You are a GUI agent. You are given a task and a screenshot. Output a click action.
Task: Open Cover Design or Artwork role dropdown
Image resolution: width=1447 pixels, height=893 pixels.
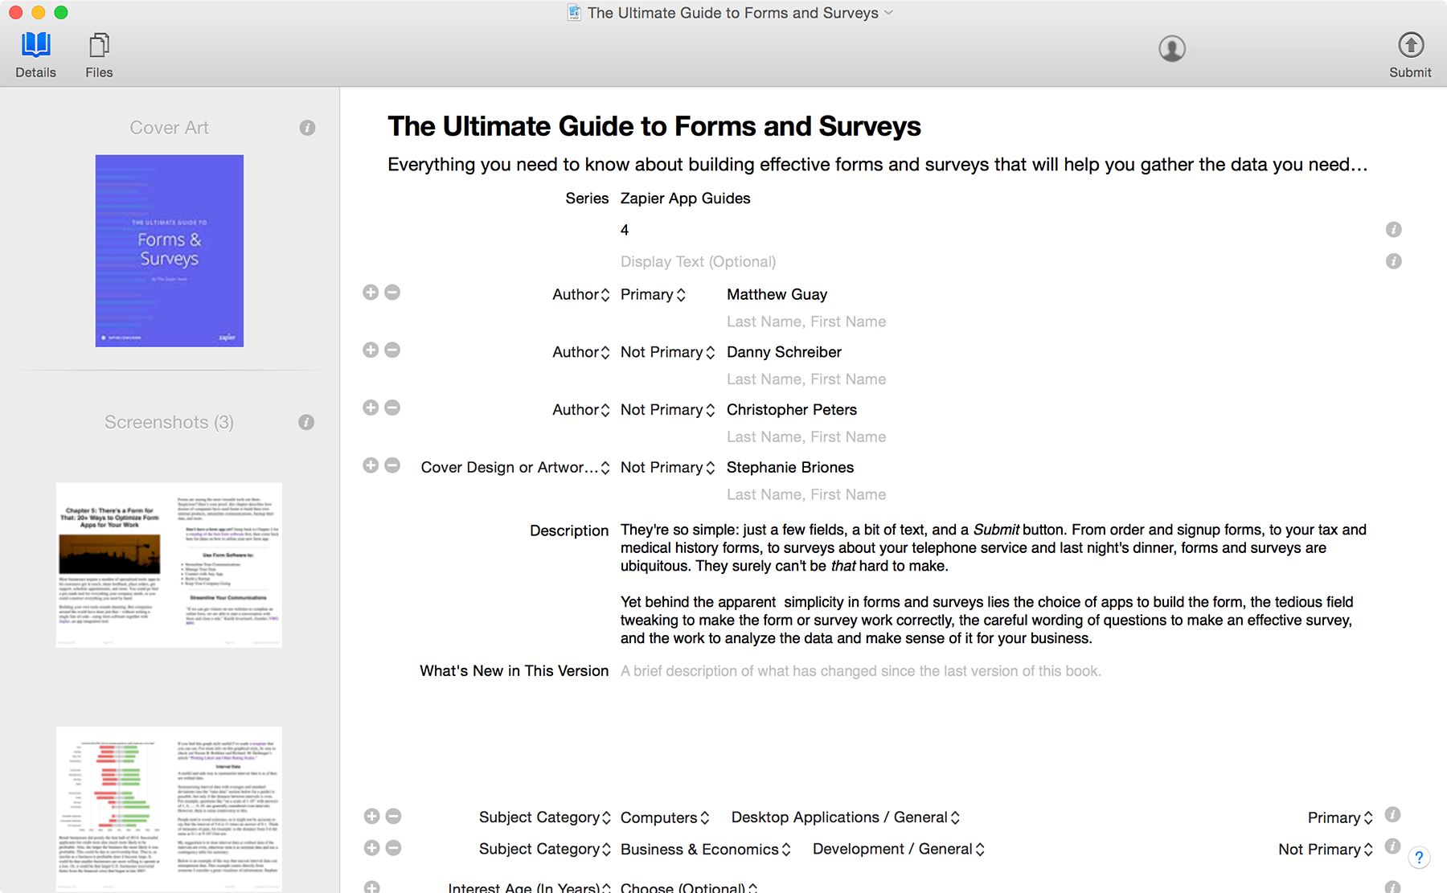pyautogui.click(x=514, y=468)
